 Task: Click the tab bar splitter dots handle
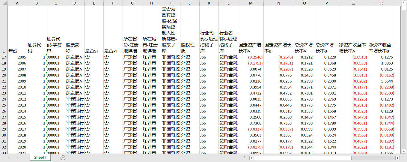[245, 158]
